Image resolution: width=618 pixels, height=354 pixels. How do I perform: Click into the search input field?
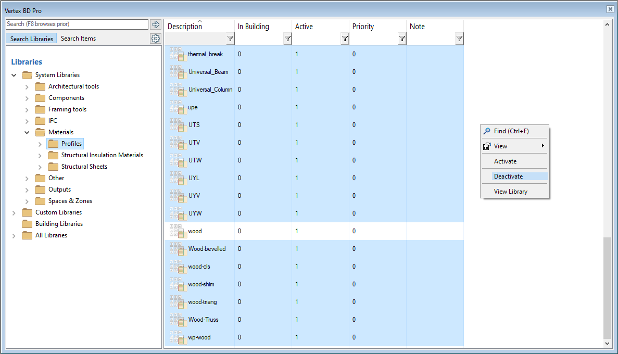77,24
